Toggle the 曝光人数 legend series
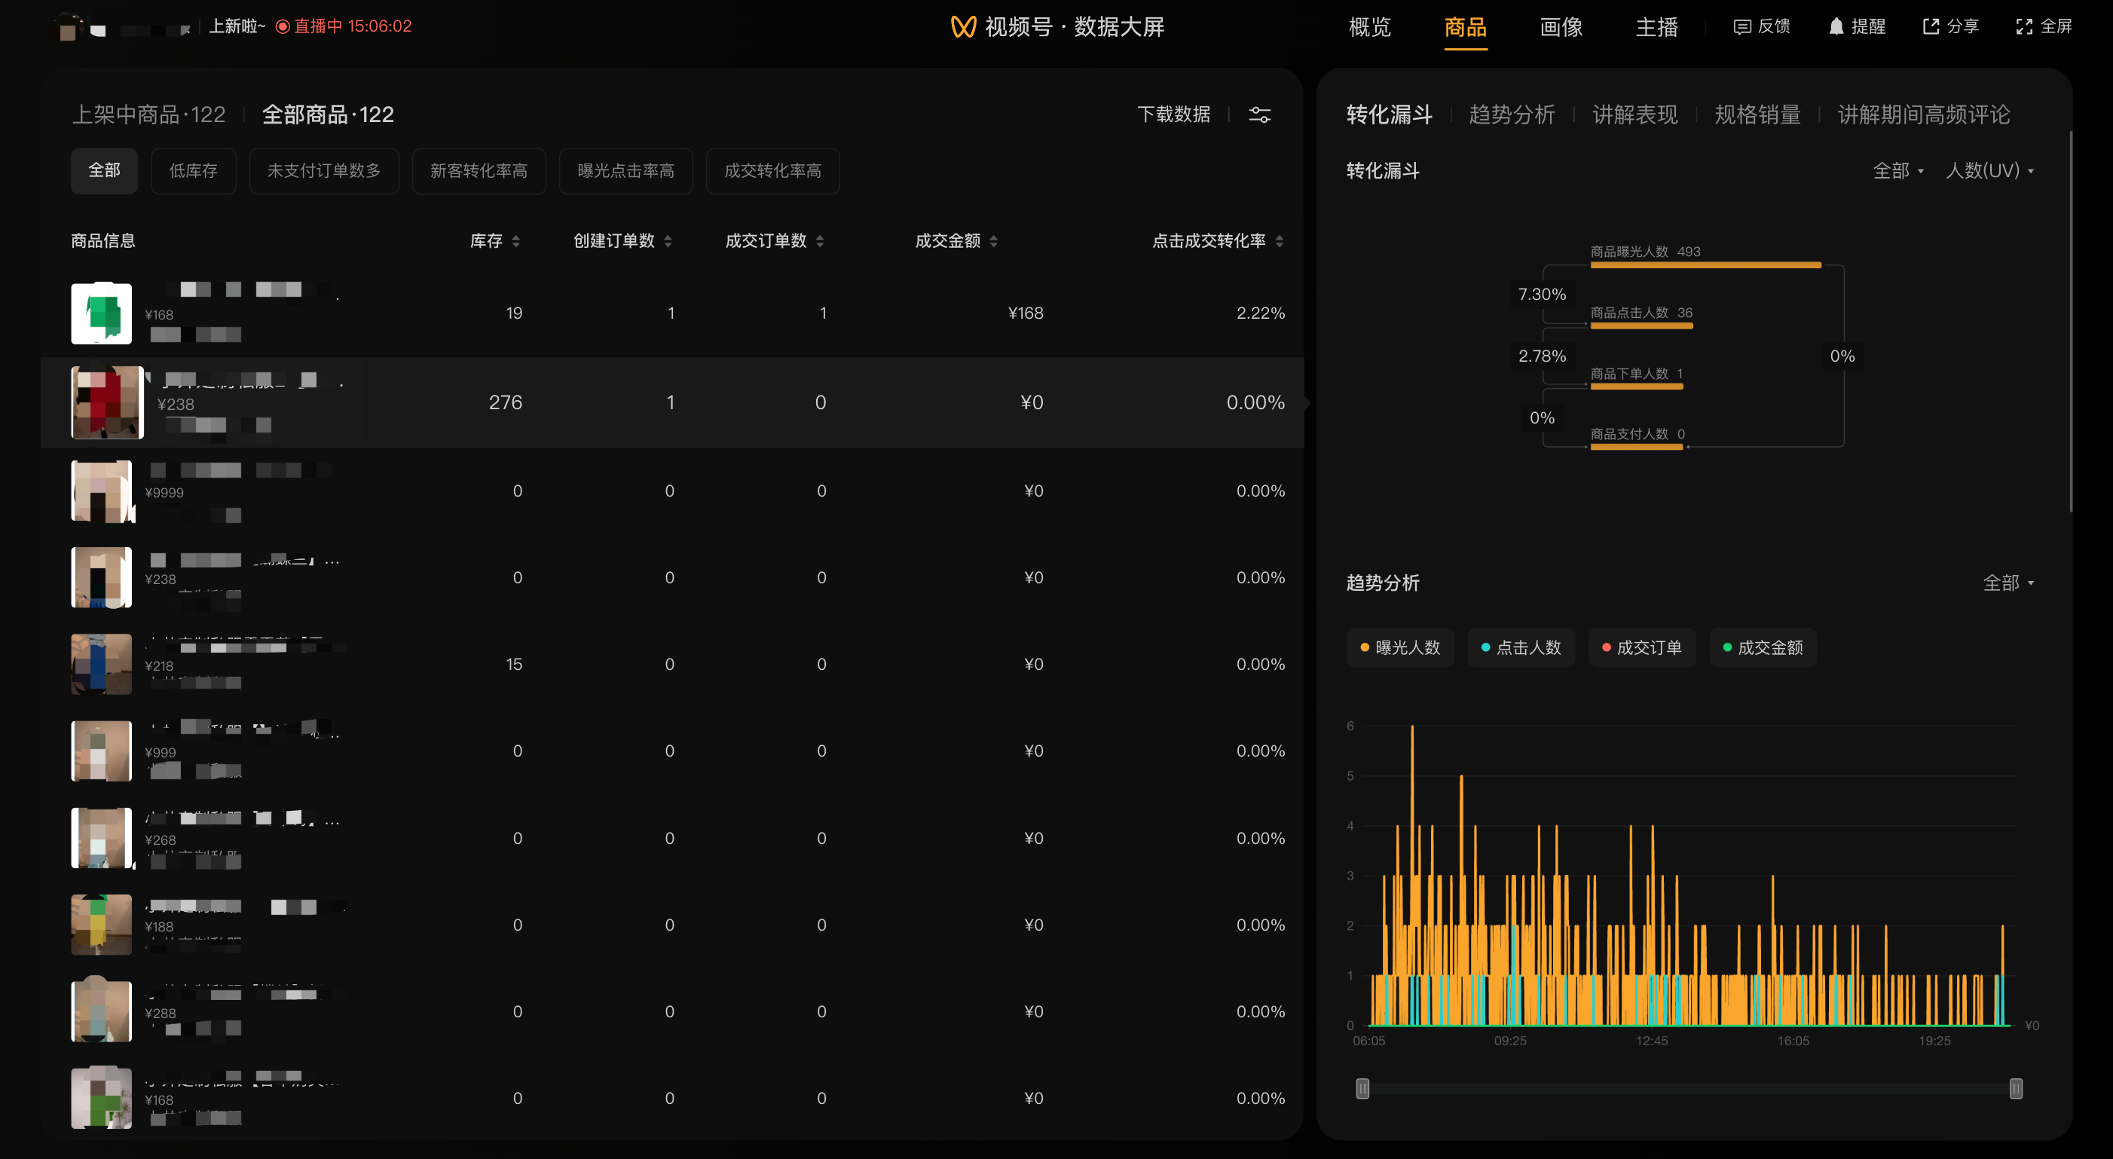The image size is (2113, 1159). click(1399, 648)
